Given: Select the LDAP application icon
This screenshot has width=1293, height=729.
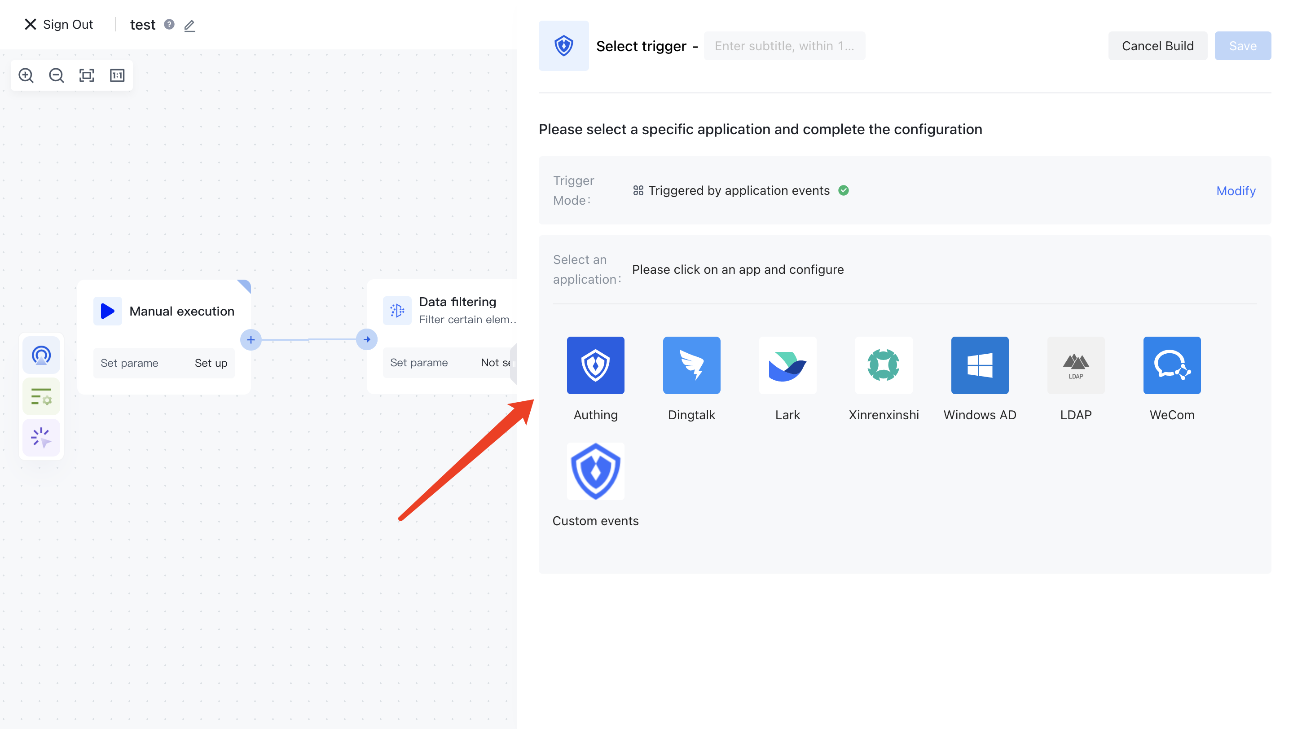Looking at the screenshot, I should (1075, 365).
